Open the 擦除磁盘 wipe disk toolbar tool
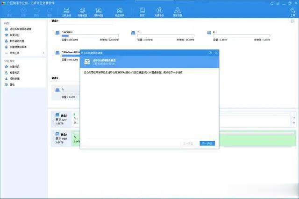 [99, 12]
